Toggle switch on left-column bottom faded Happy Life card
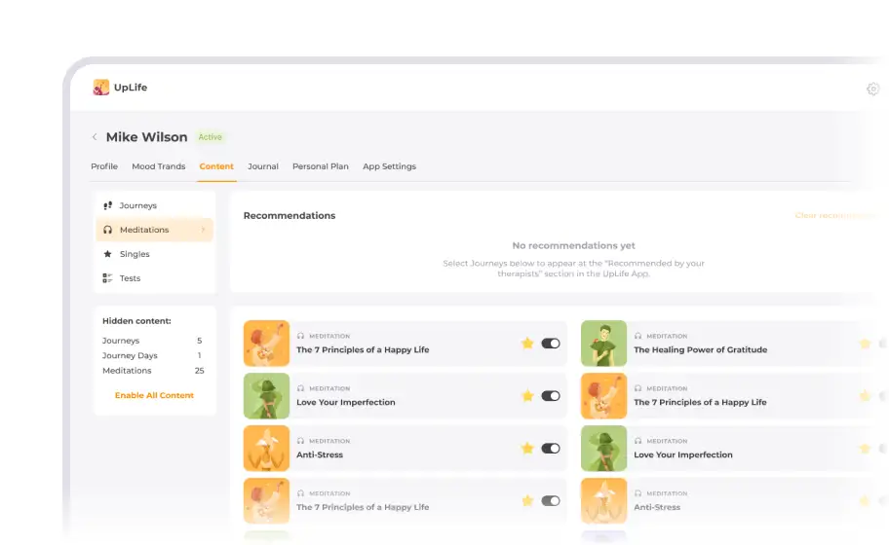889x545 pixels. pyautogui.click(x=551, y=501)
